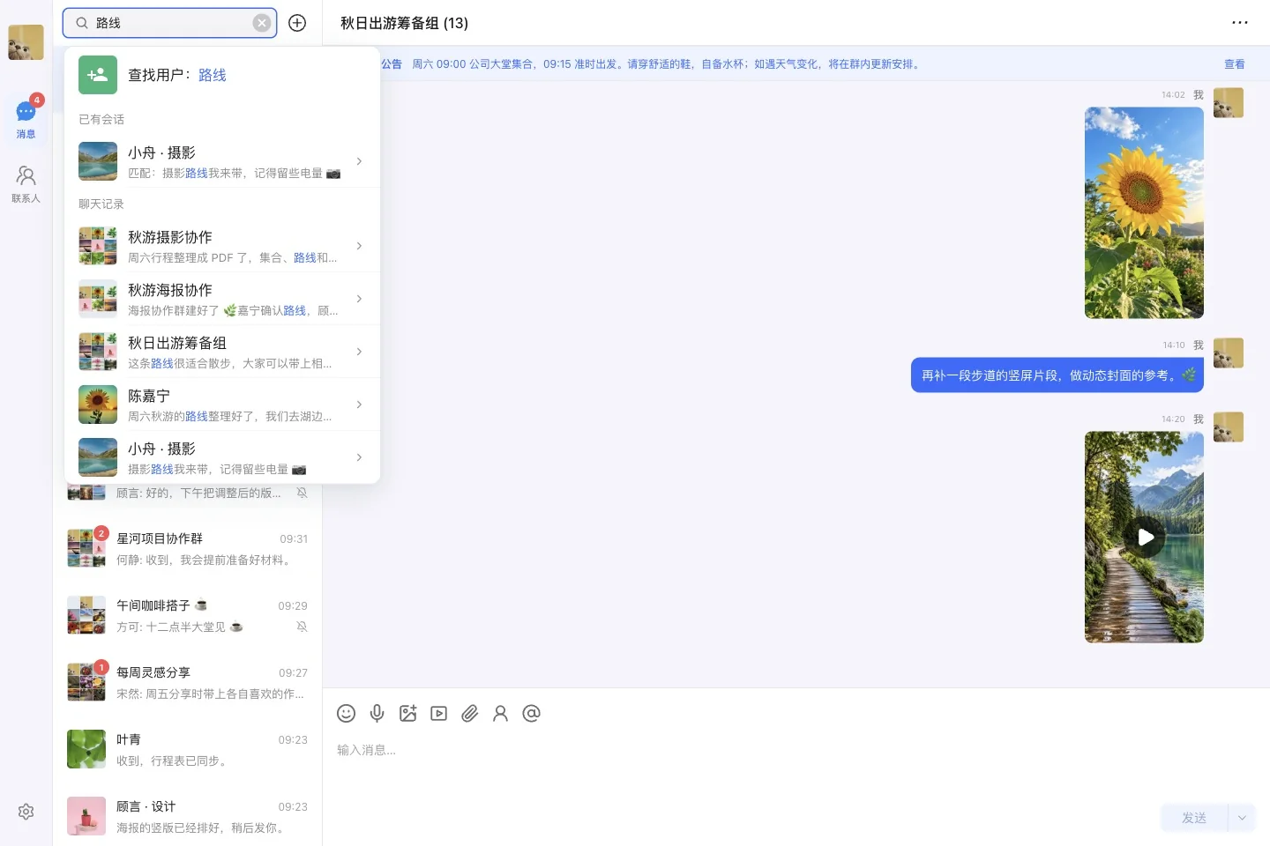
Task: Open the Contacts tab in the sidebar
Action: click(26, 184)
